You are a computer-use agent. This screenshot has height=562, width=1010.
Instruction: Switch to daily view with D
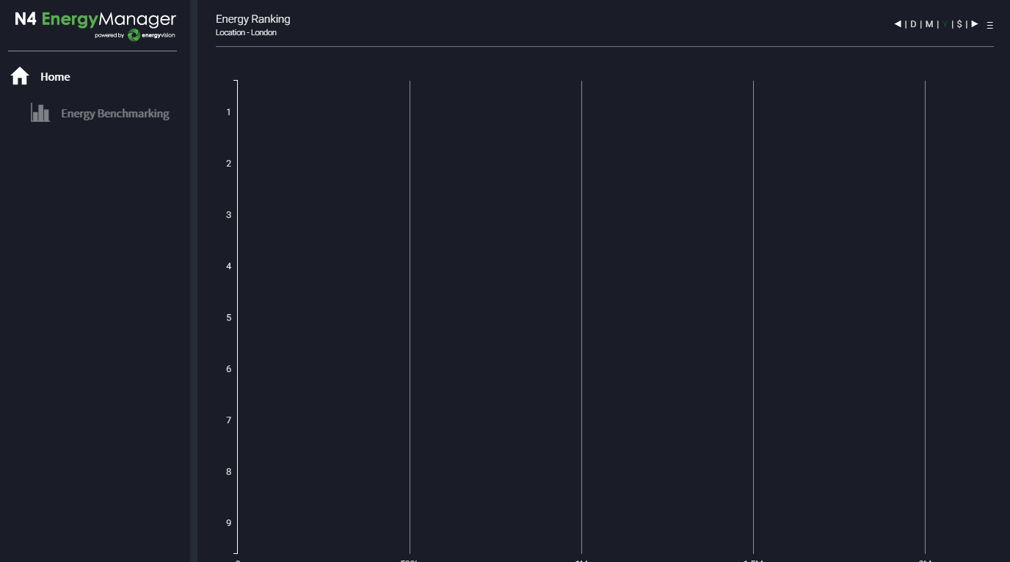pyautogui.click(x=913, y=24)
